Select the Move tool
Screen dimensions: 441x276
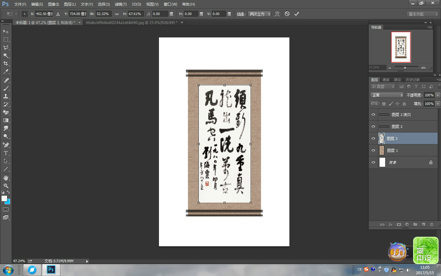coord(6,32)
